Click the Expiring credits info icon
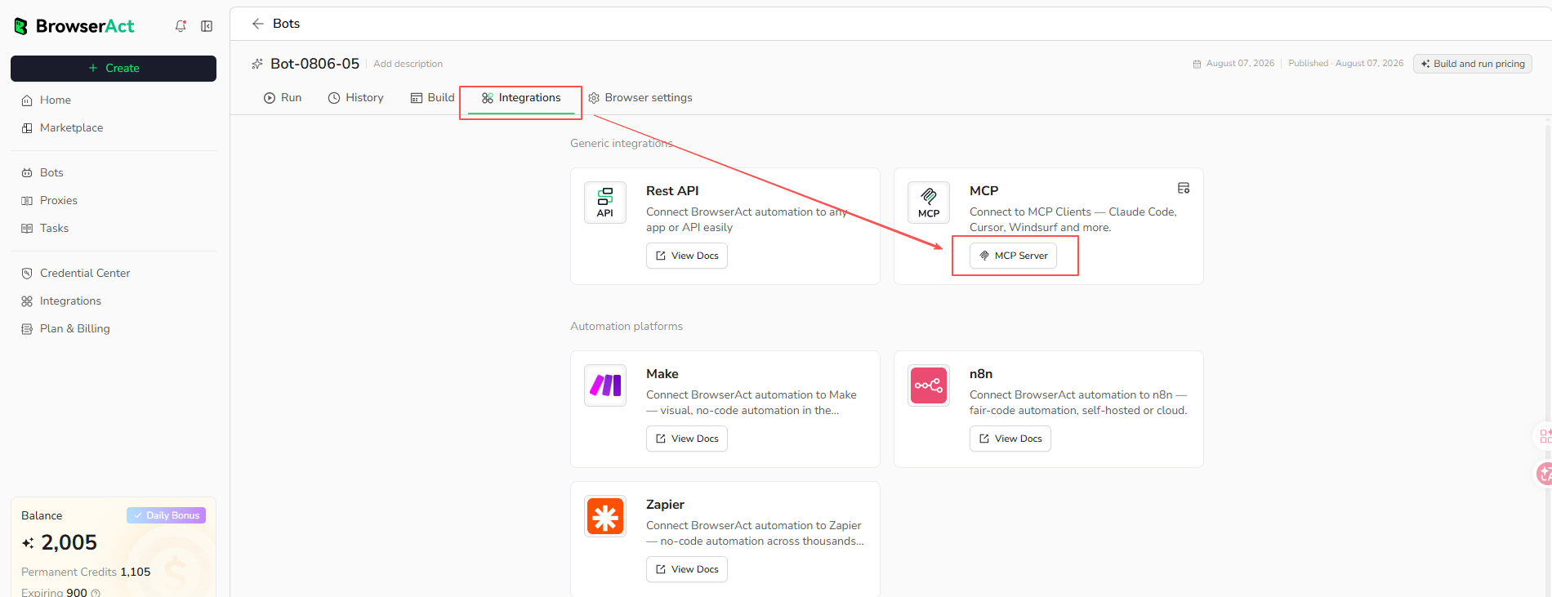Image resolution: width=1552 pixels, height=597 pixels. coord(96,593)
